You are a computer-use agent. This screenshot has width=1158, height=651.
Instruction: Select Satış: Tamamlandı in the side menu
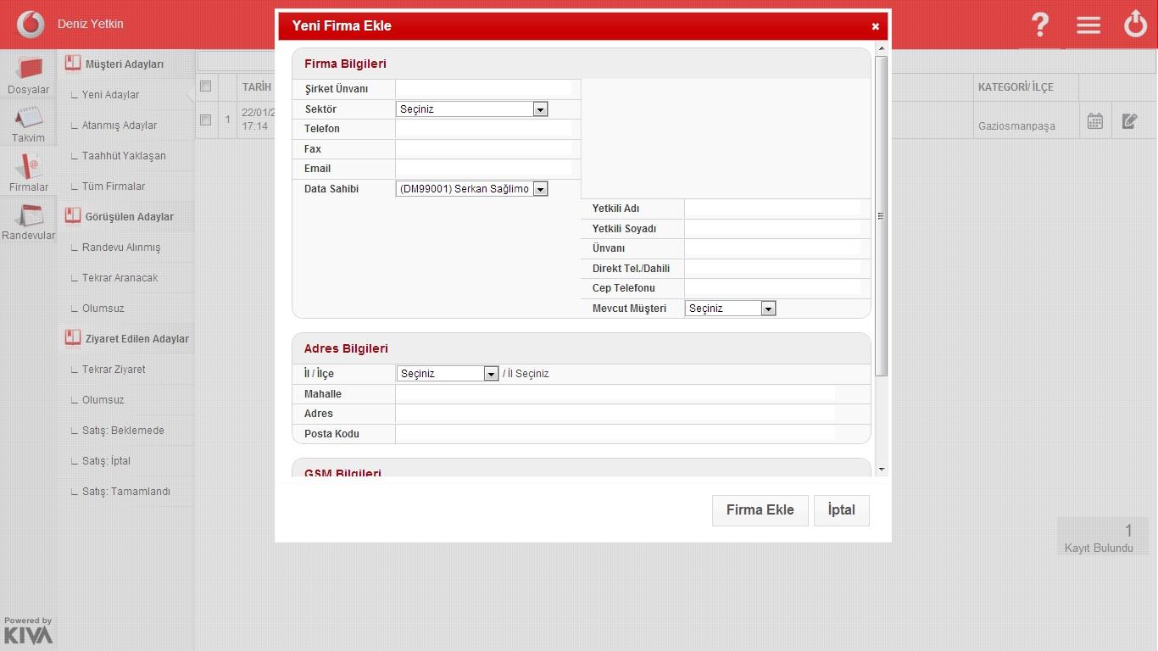point(126,492)
